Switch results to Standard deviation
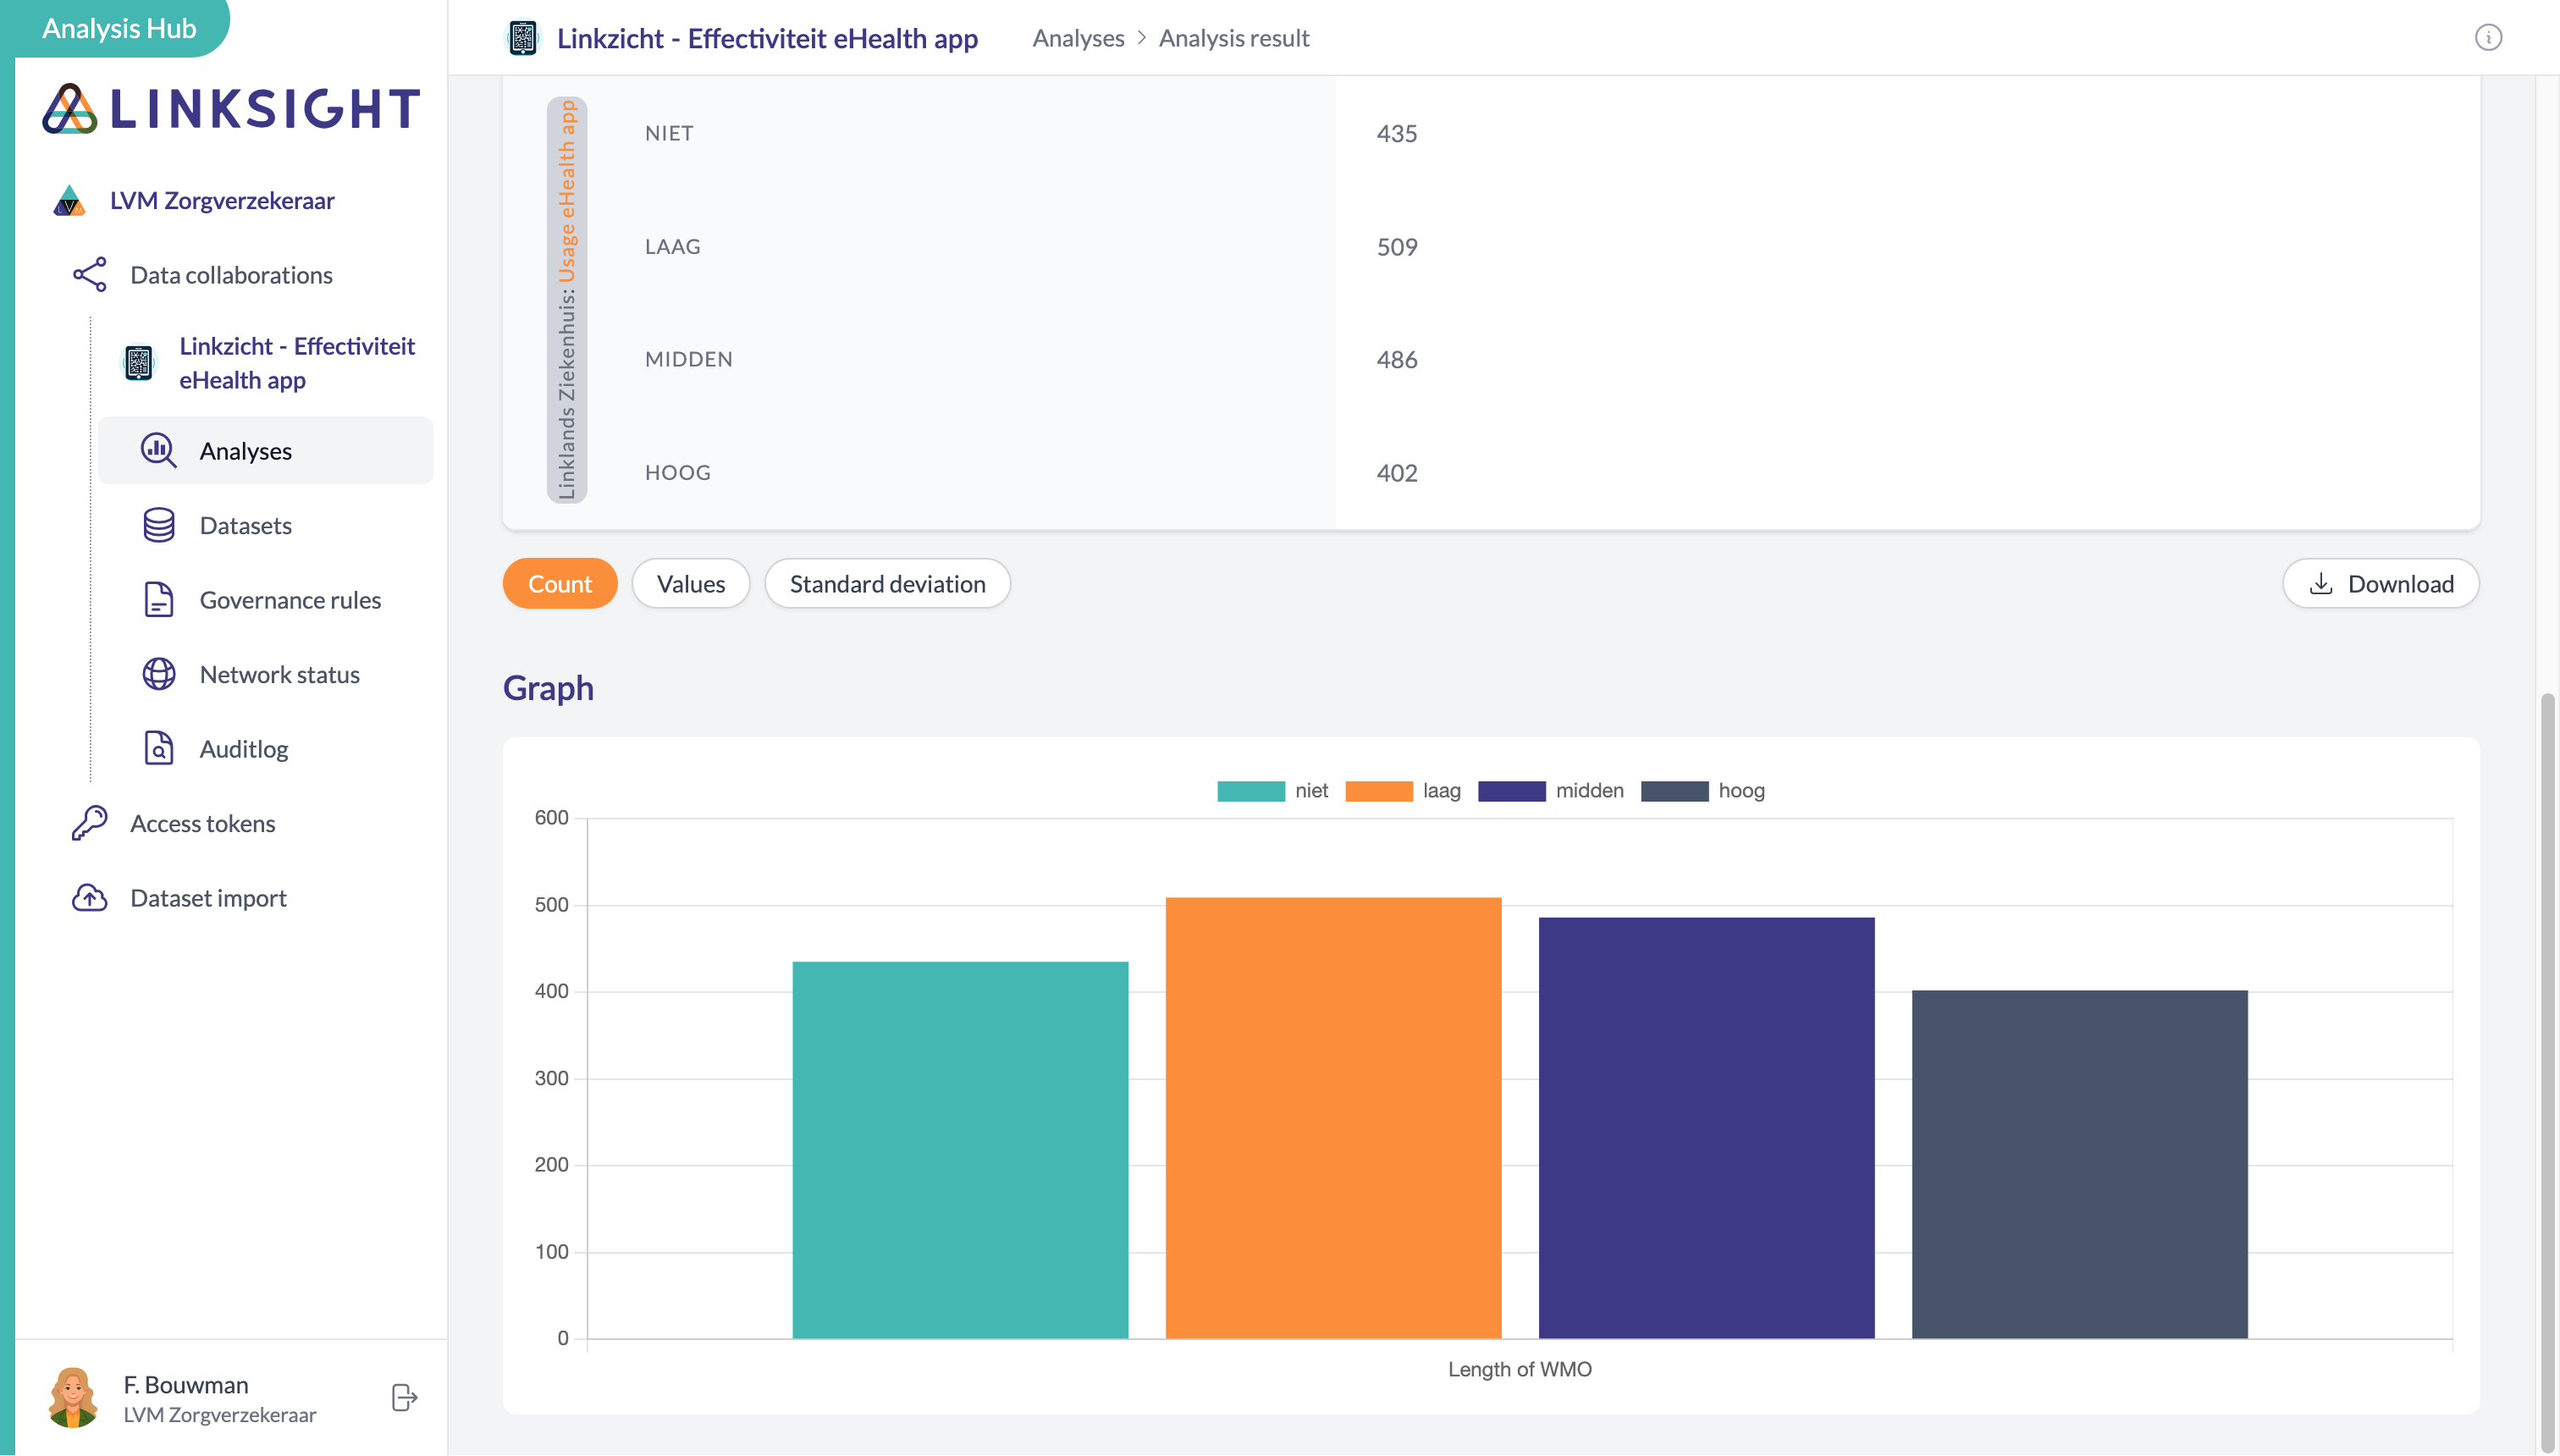The image size is (2560, 1456). 886,583
